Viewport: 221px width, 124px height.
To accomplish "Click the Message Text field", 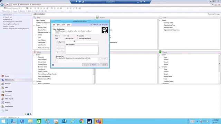I will (x=77, y=59).
